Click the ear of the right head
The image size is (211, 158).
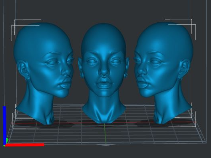(184, 69)
